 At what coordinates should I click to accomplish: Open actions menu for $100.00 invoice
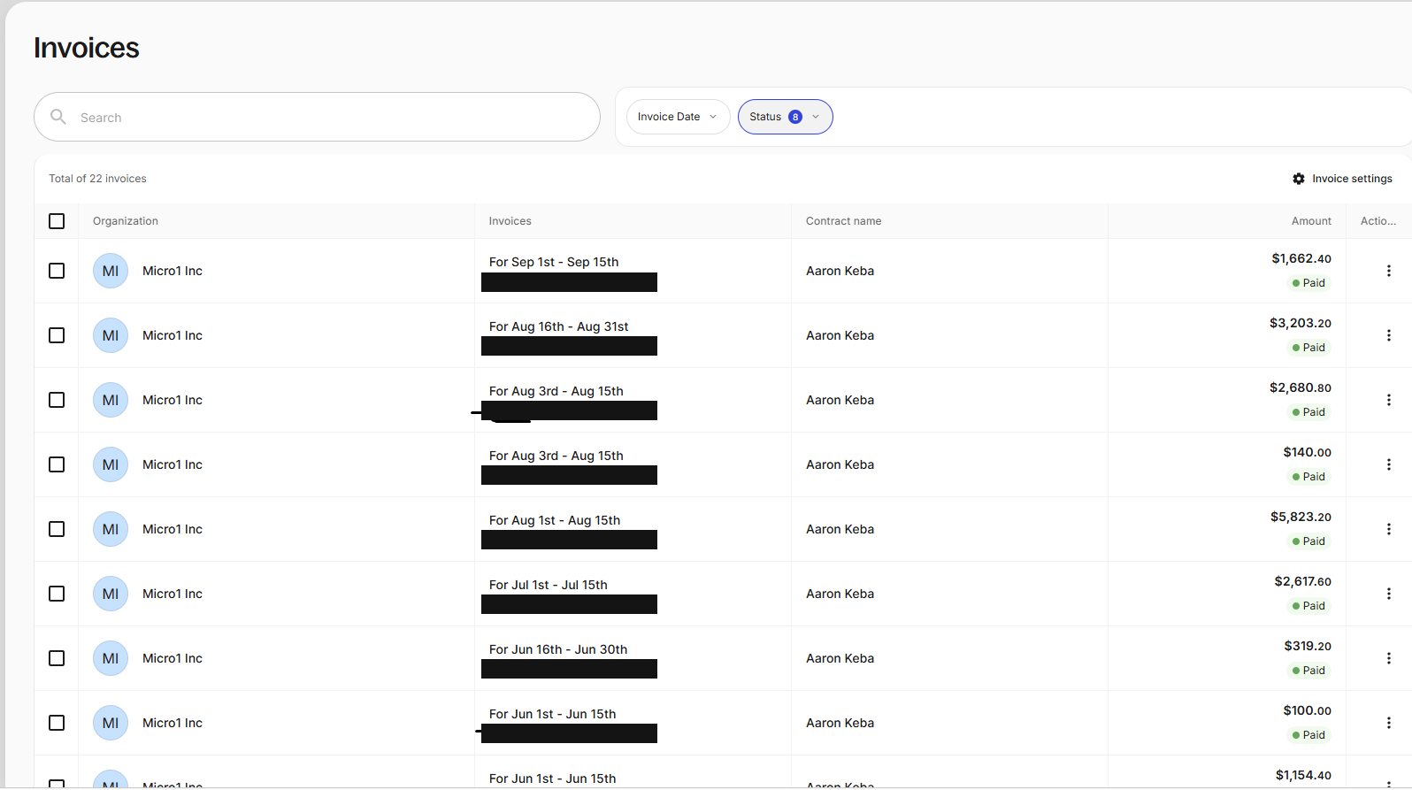tap(1388, 723)
